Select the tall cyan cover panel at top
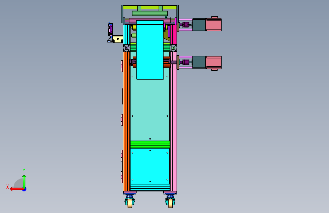The height and width of the screenshot is (213, 329). 150,50
